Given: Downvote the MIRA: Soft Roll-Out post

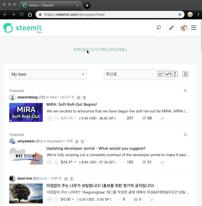Looking at the screenshot, I should (x=56, y=118).
